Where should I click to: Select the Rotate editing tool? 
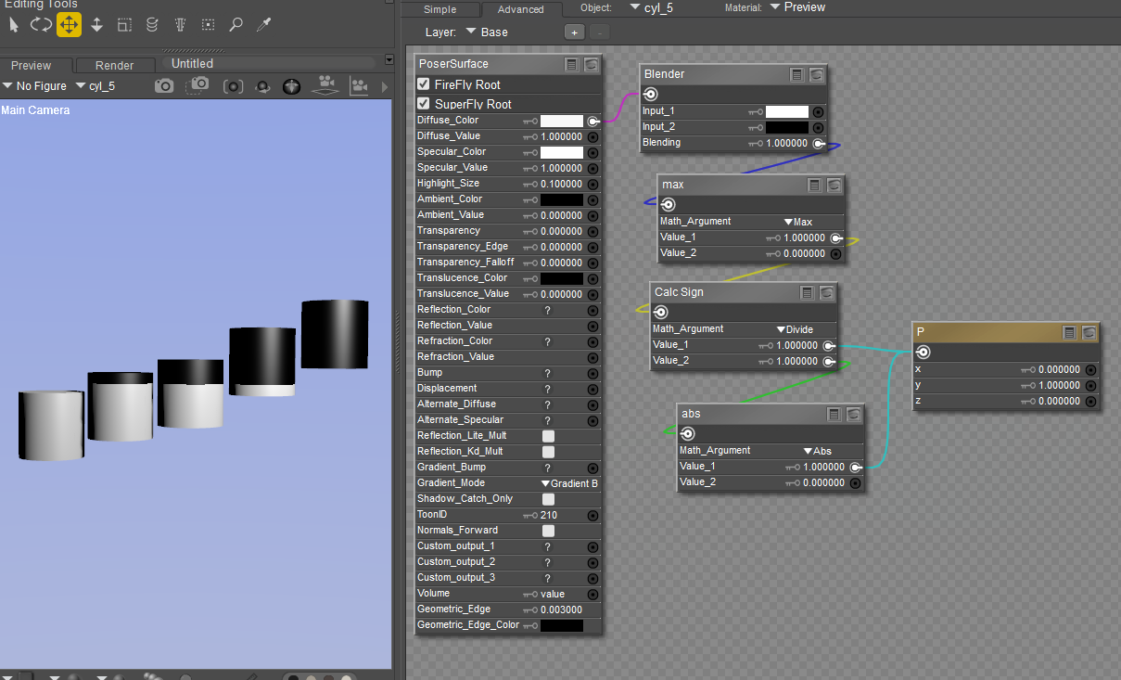pos(41,25)
